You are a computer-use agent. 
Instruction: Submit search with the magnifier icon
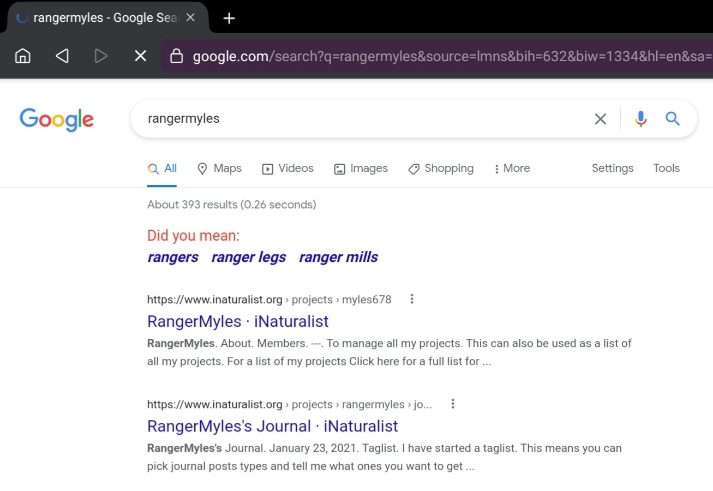pyautogui.click(x=673, y=118)
